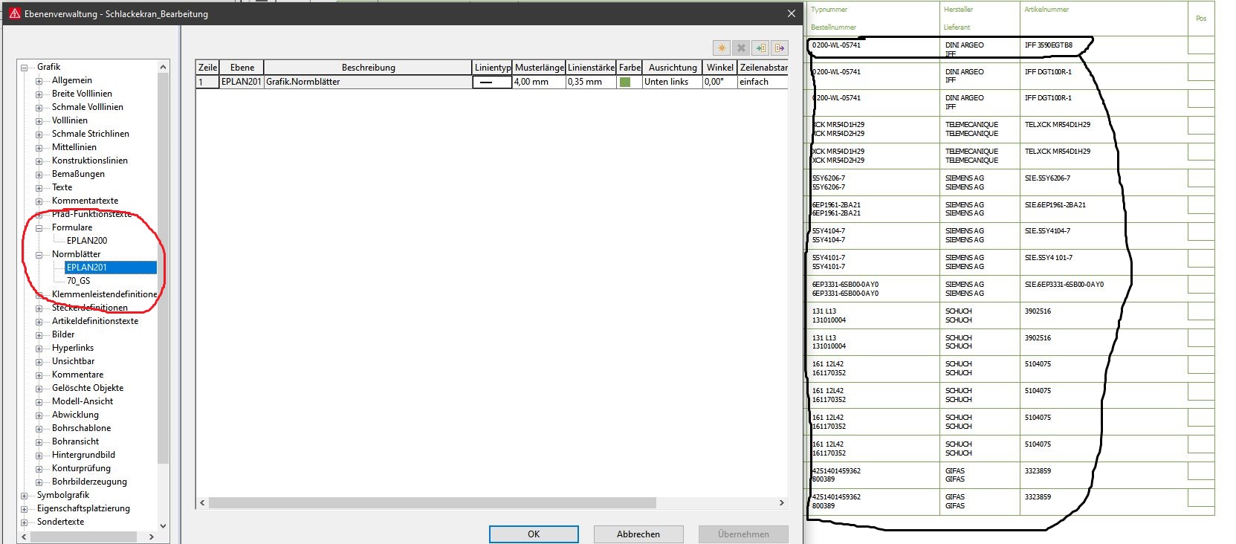
Task: Click the greyed Delete layer X icon
Action: point(741,48)
